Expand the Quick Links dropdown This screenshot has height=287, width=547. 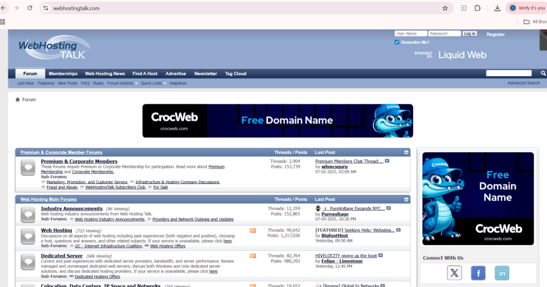[x=153, y=83]
